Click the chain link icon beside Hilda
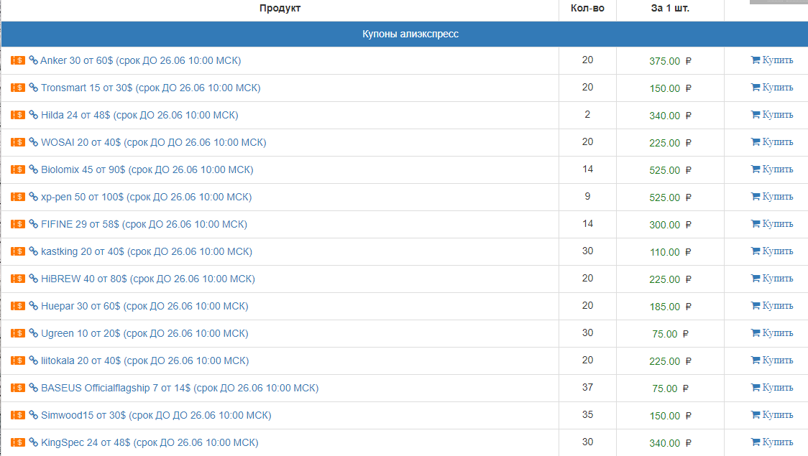Screen dimensions: 808x456 click(34, 115)
